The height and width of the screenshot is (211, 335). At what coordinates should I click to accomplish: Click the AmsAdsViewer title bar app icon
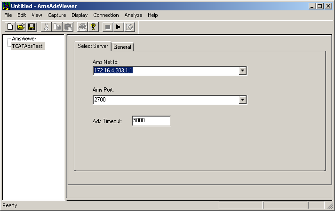click(6, 6)
